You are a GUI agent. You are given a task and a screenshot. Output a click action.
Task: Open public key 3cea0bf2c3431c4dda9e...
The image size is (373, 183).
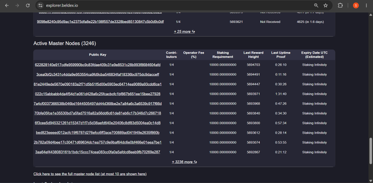pyautogui.click(x=97, y=75)
